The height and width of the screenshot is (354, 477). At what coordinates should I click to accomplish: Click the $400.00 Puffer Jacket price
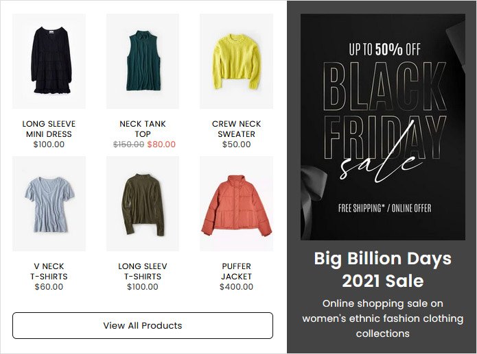[236, 287]
